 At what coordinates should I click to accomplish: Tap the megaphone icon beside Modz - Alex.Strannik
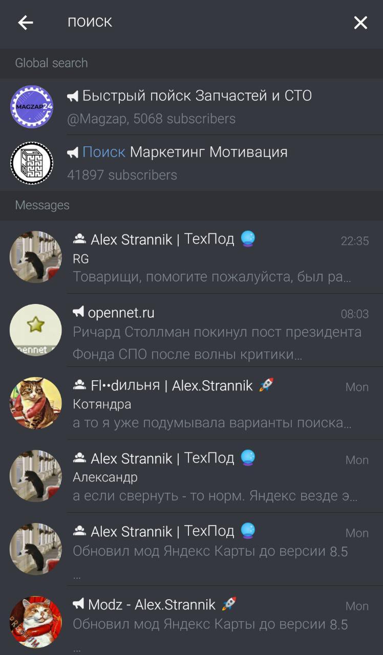coord(78,604)
